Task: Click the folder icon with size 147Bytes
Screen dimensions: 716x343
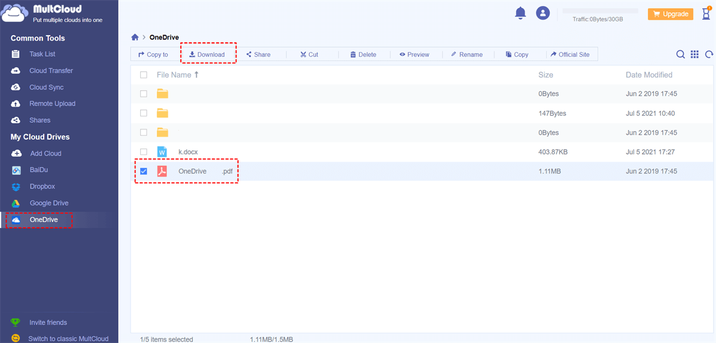Action: 162,113
